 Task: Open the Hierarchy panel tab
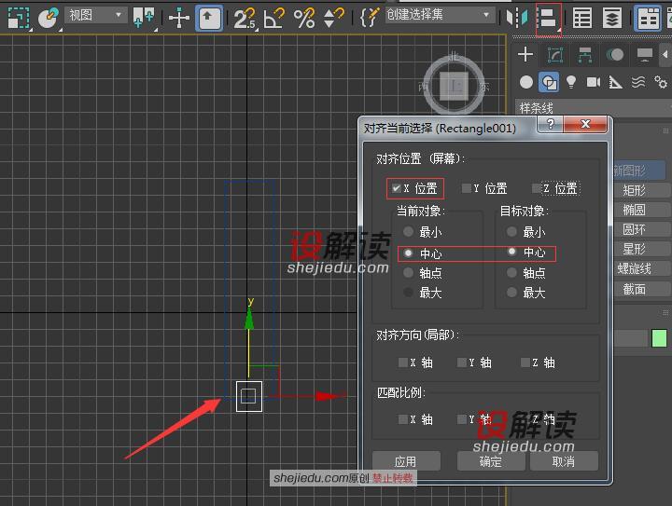(x=585, y=55)
